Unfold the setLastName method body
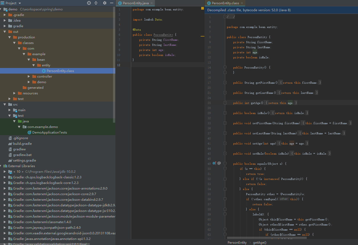358x245 pixels. [225, 133]
